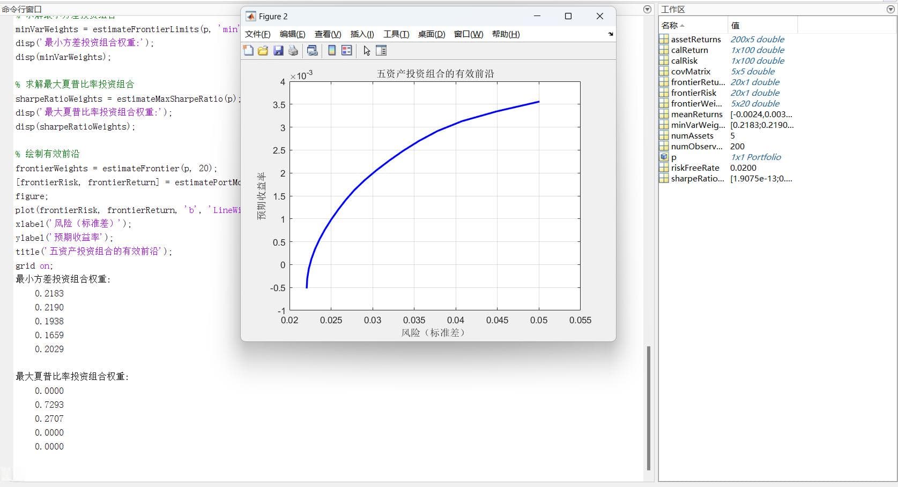
Task: Open the 窗口(W) menu in Figure 2
Action: [x=469, y=34]
